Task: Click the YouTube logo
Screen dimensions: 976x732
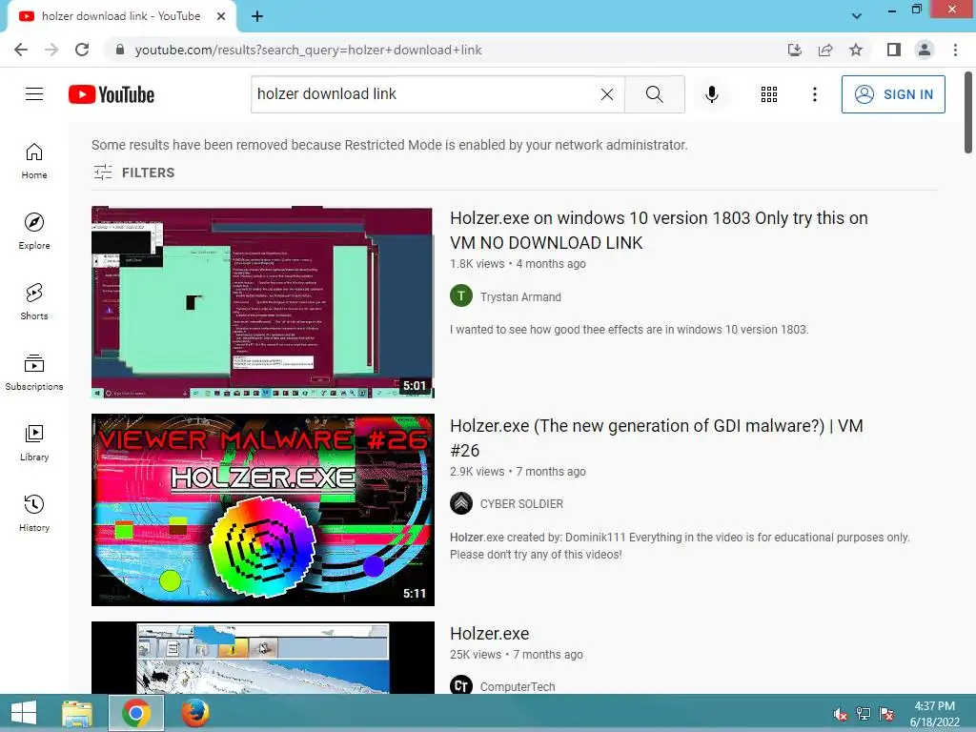Action: pyautogui.click(x=112, y=94)
